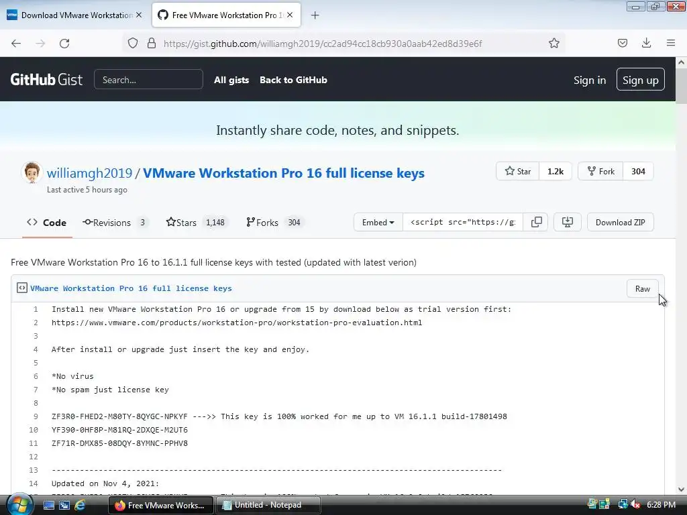Open the tracking protection shield icon
The image size is (687, 515).
(133, 44)
